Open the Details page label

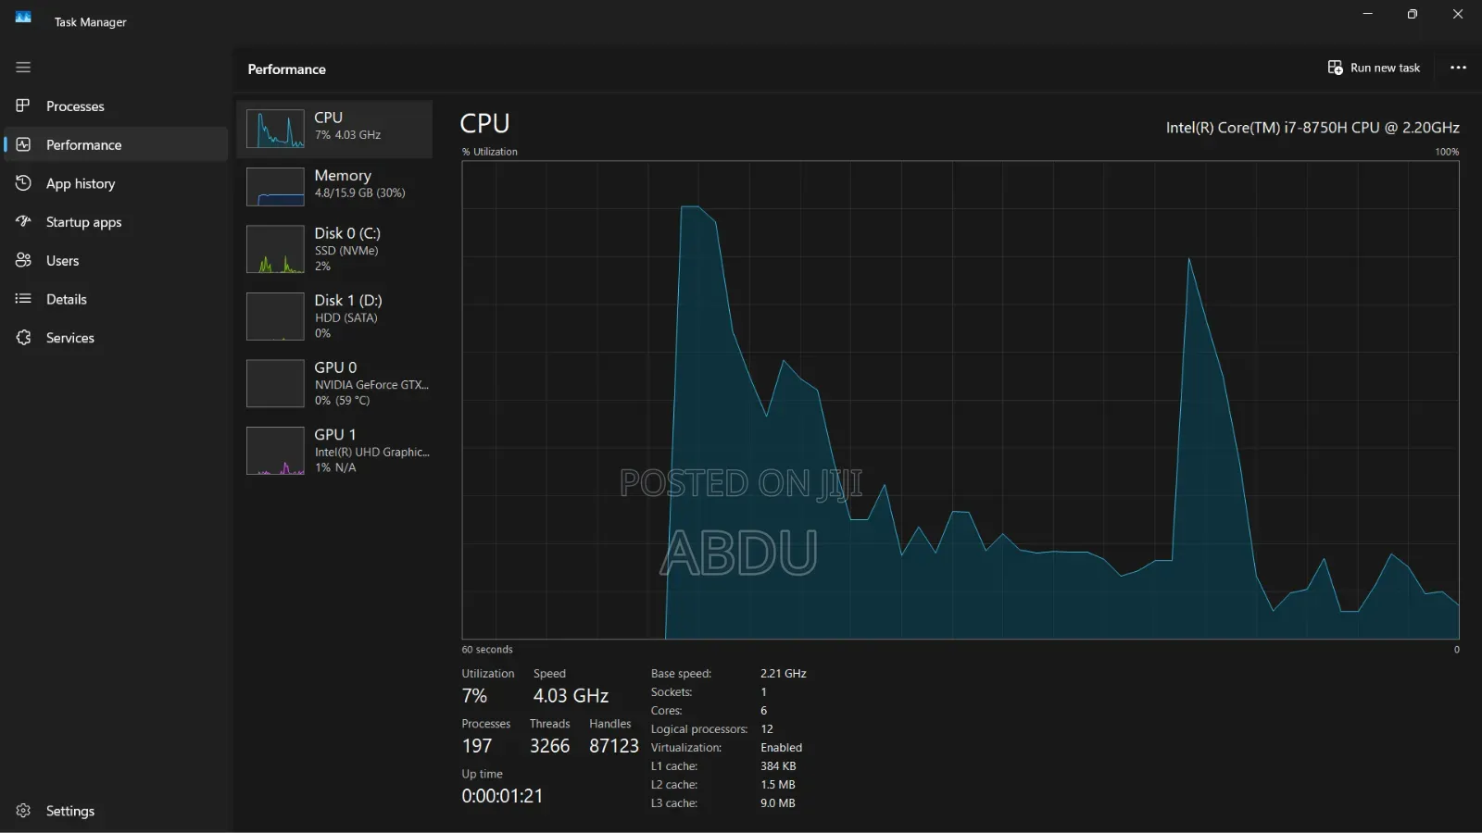click(67, 299)
